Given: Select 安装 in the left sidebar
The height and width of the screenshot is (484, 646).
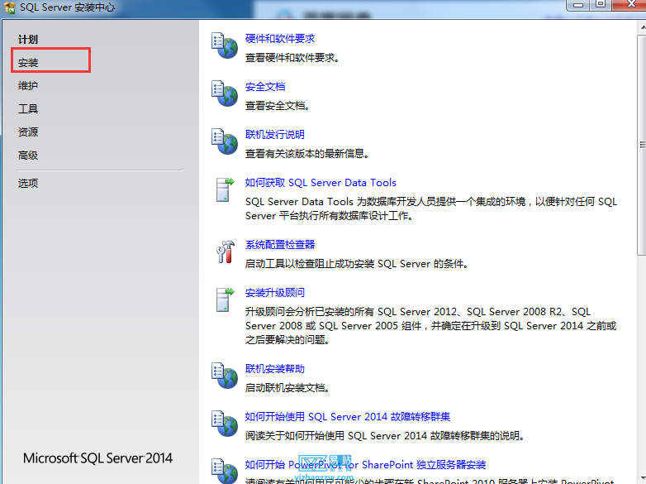Looking at the screenshot, I should 28,63.
